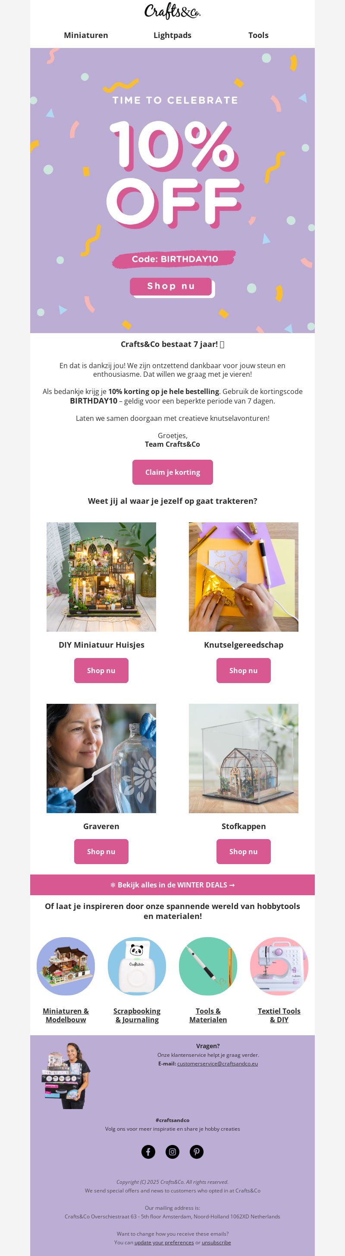
Task: Open the Graveren product photo
Action: (101, 758)
